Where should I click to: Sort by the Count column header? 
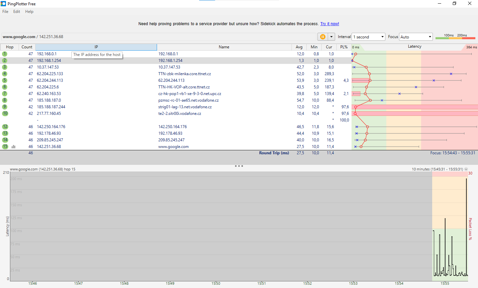[27, 47]
